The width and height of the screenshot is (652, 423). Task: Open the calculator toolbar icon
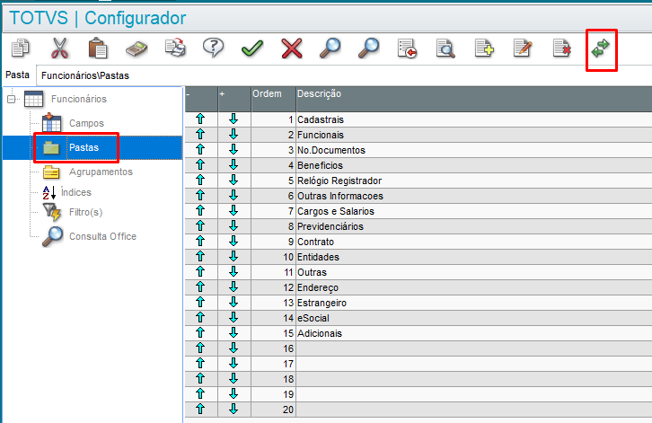137,48
